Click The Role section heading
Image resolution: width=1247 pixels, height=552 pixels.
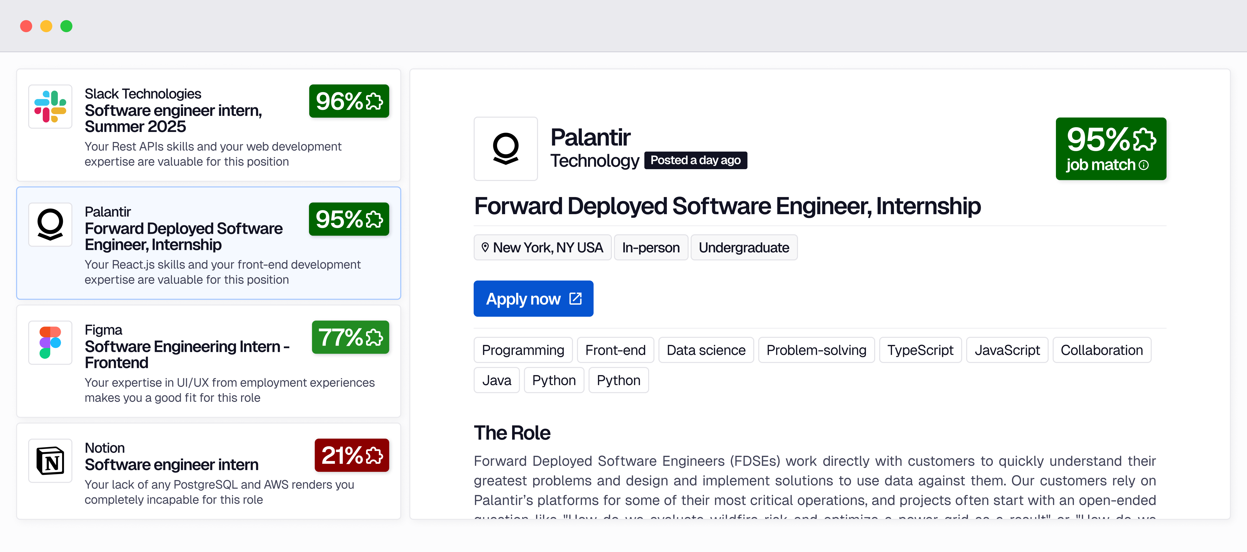[512, 433]
